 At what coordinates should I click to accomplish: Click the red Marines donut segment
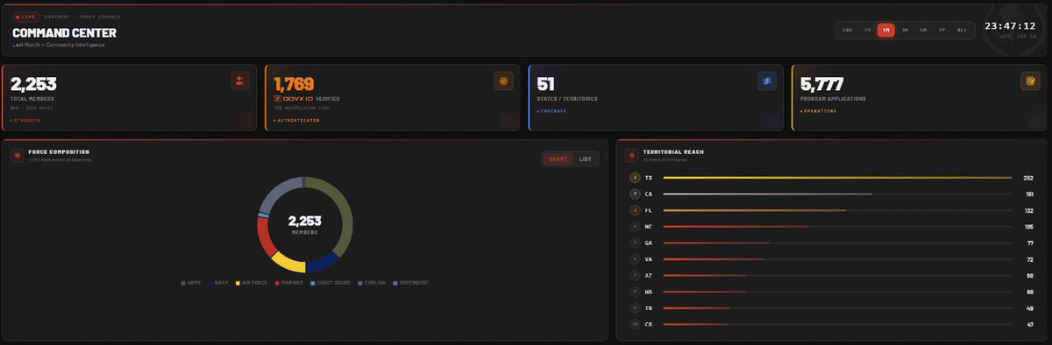click(x=264, y=237)
